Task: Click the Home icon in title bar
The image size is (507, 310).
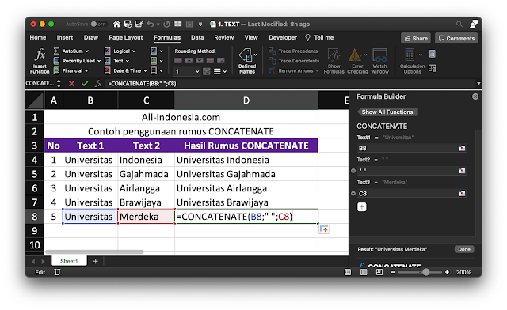Action: (116, 24)
